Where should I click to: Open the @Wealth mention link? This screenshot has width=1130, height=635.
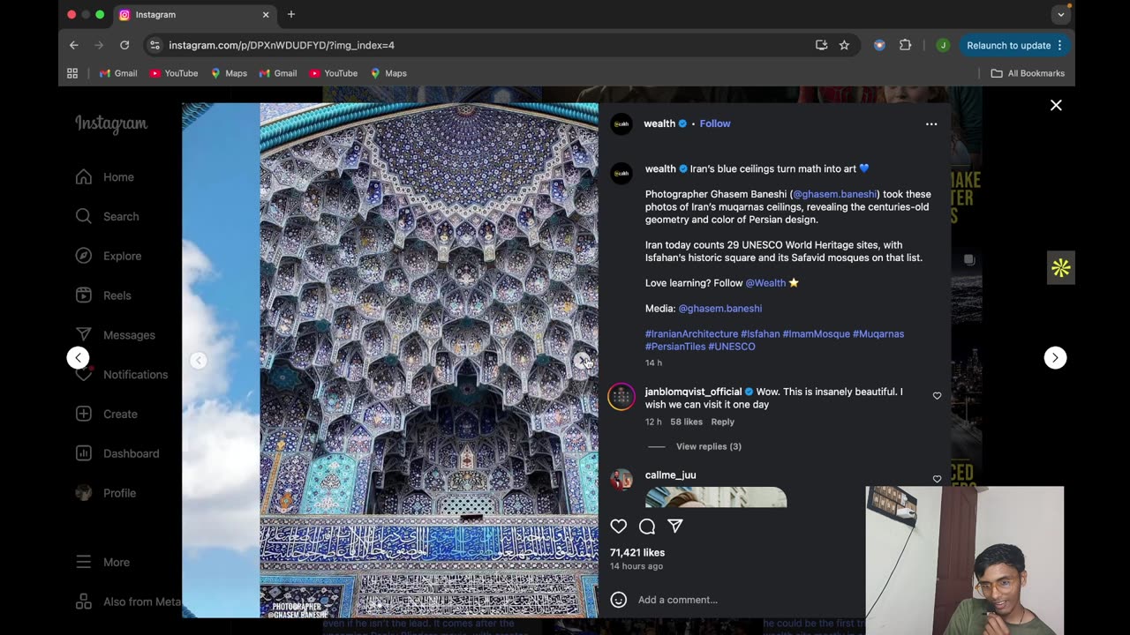(765, 283)
